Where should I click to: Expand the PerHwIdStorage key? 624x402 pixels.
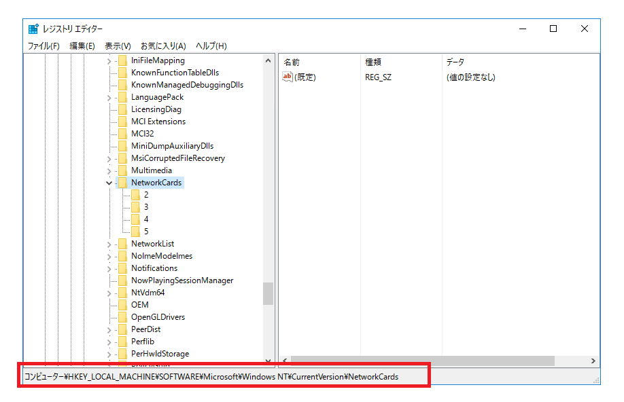tap(109, 354)
